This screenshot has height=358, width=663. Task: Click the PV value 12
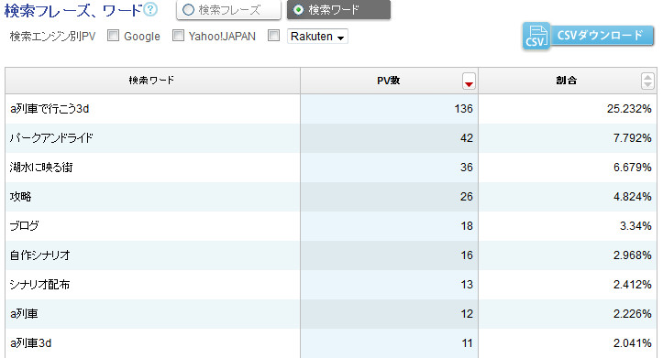467,314
